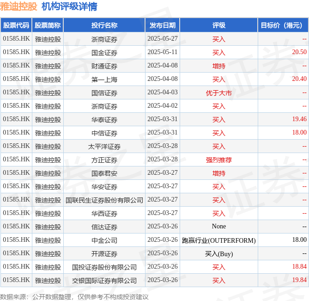The height and width of the screenshot is (301, 309).
Task: Click target price 19.46
Action: point(299,119)
